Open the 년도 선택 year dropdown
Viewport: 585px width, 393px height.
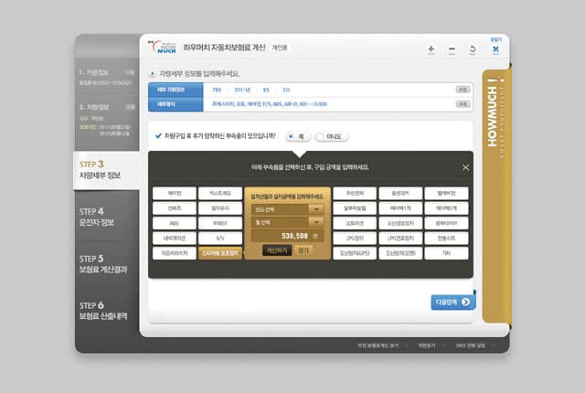pos(287,209)
